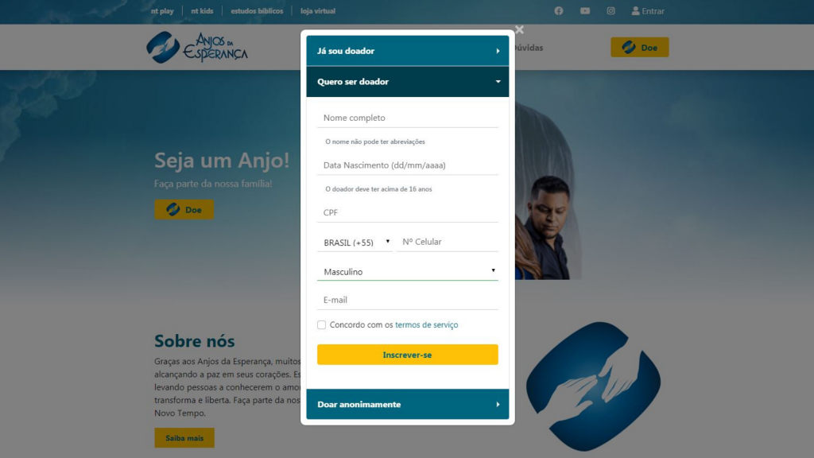
Task: Close the donor modal with X
Action: [519, 29]
